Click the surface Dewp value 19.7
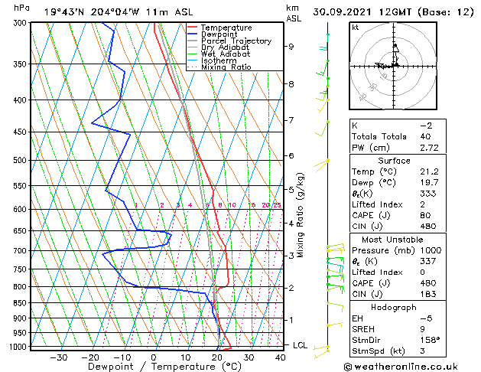This screenshot has height=372, width=481. coord(429,183)
